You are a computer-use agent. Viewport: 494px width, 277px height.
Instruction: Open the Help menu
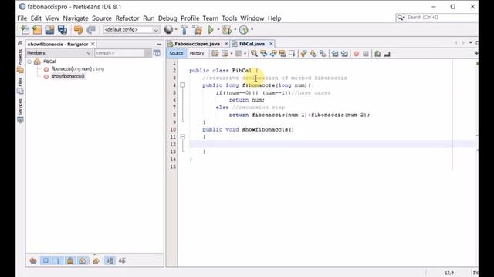coord(275,18)
